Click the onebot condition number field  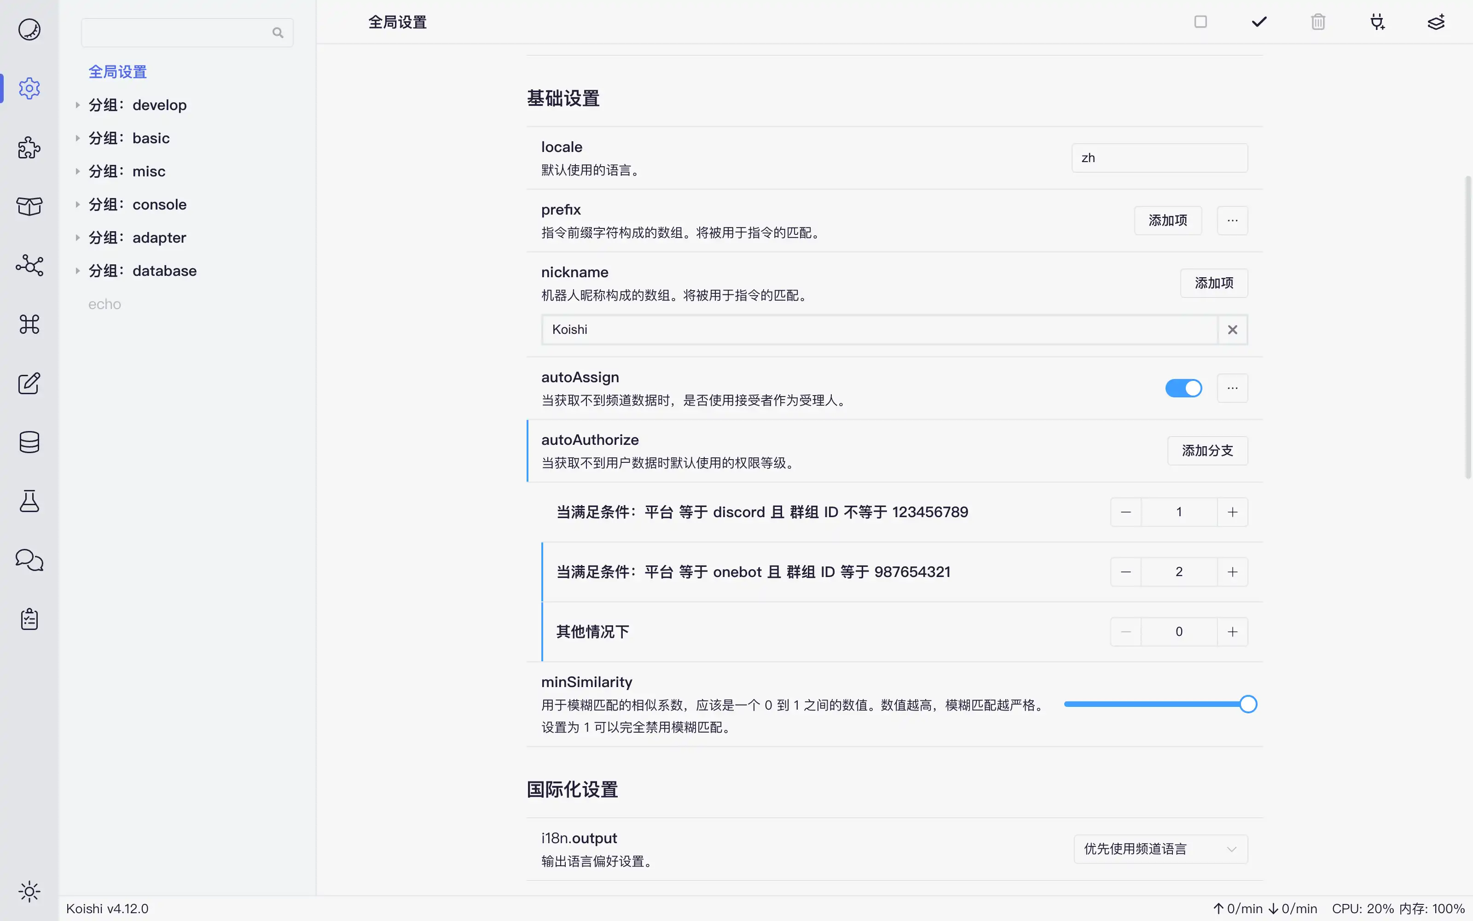1179,572
